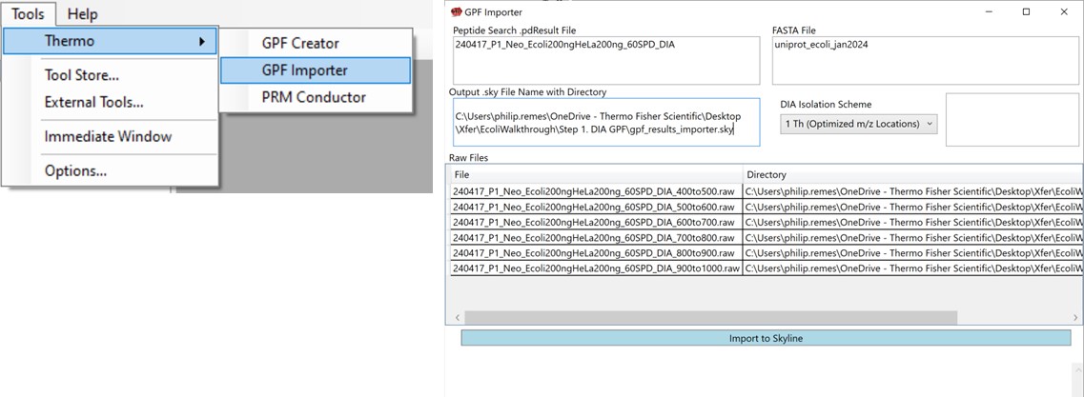Click the scroll-left arrow of raw files table
This screenshot has width=1084, height=397.
[x=457, y=318]
